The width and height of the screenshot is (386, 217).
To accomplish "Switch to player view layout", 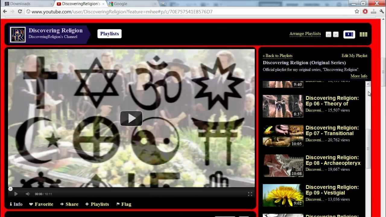I will 349,34.
